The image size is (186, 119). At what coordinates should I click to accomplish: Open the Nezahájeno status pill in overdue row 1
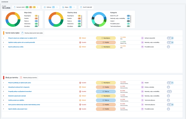coord(106,83)
